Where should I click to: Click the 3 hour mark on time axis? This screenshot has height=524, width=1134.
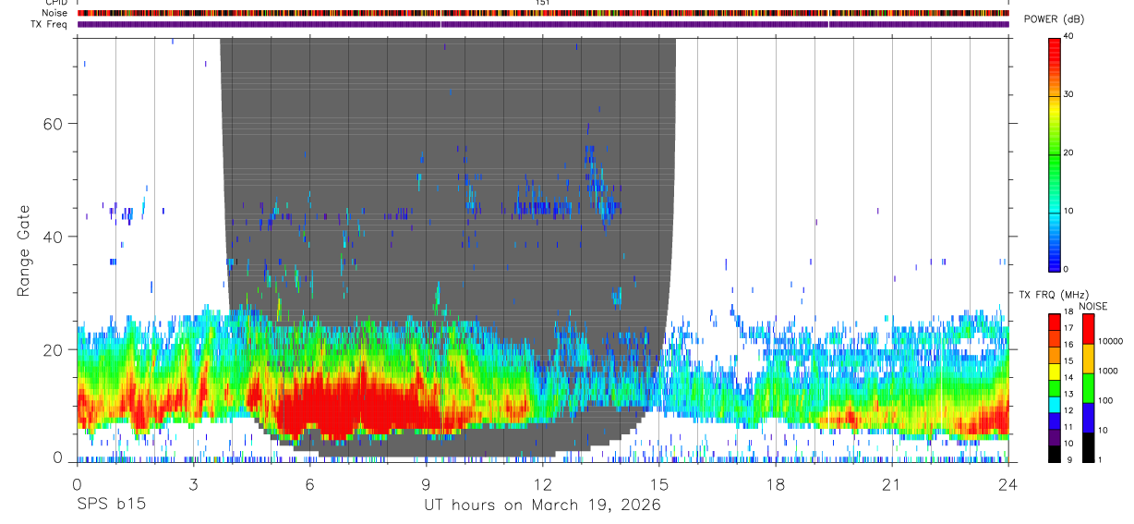(x=193, y=483)
